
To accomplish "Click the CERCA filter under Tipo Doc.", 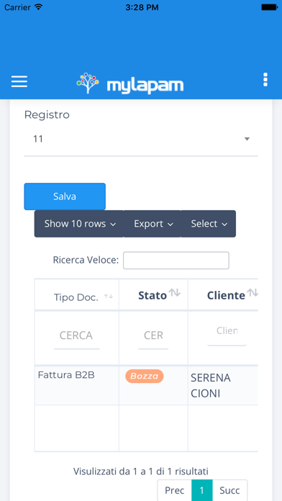I will (x=76, y=336).
